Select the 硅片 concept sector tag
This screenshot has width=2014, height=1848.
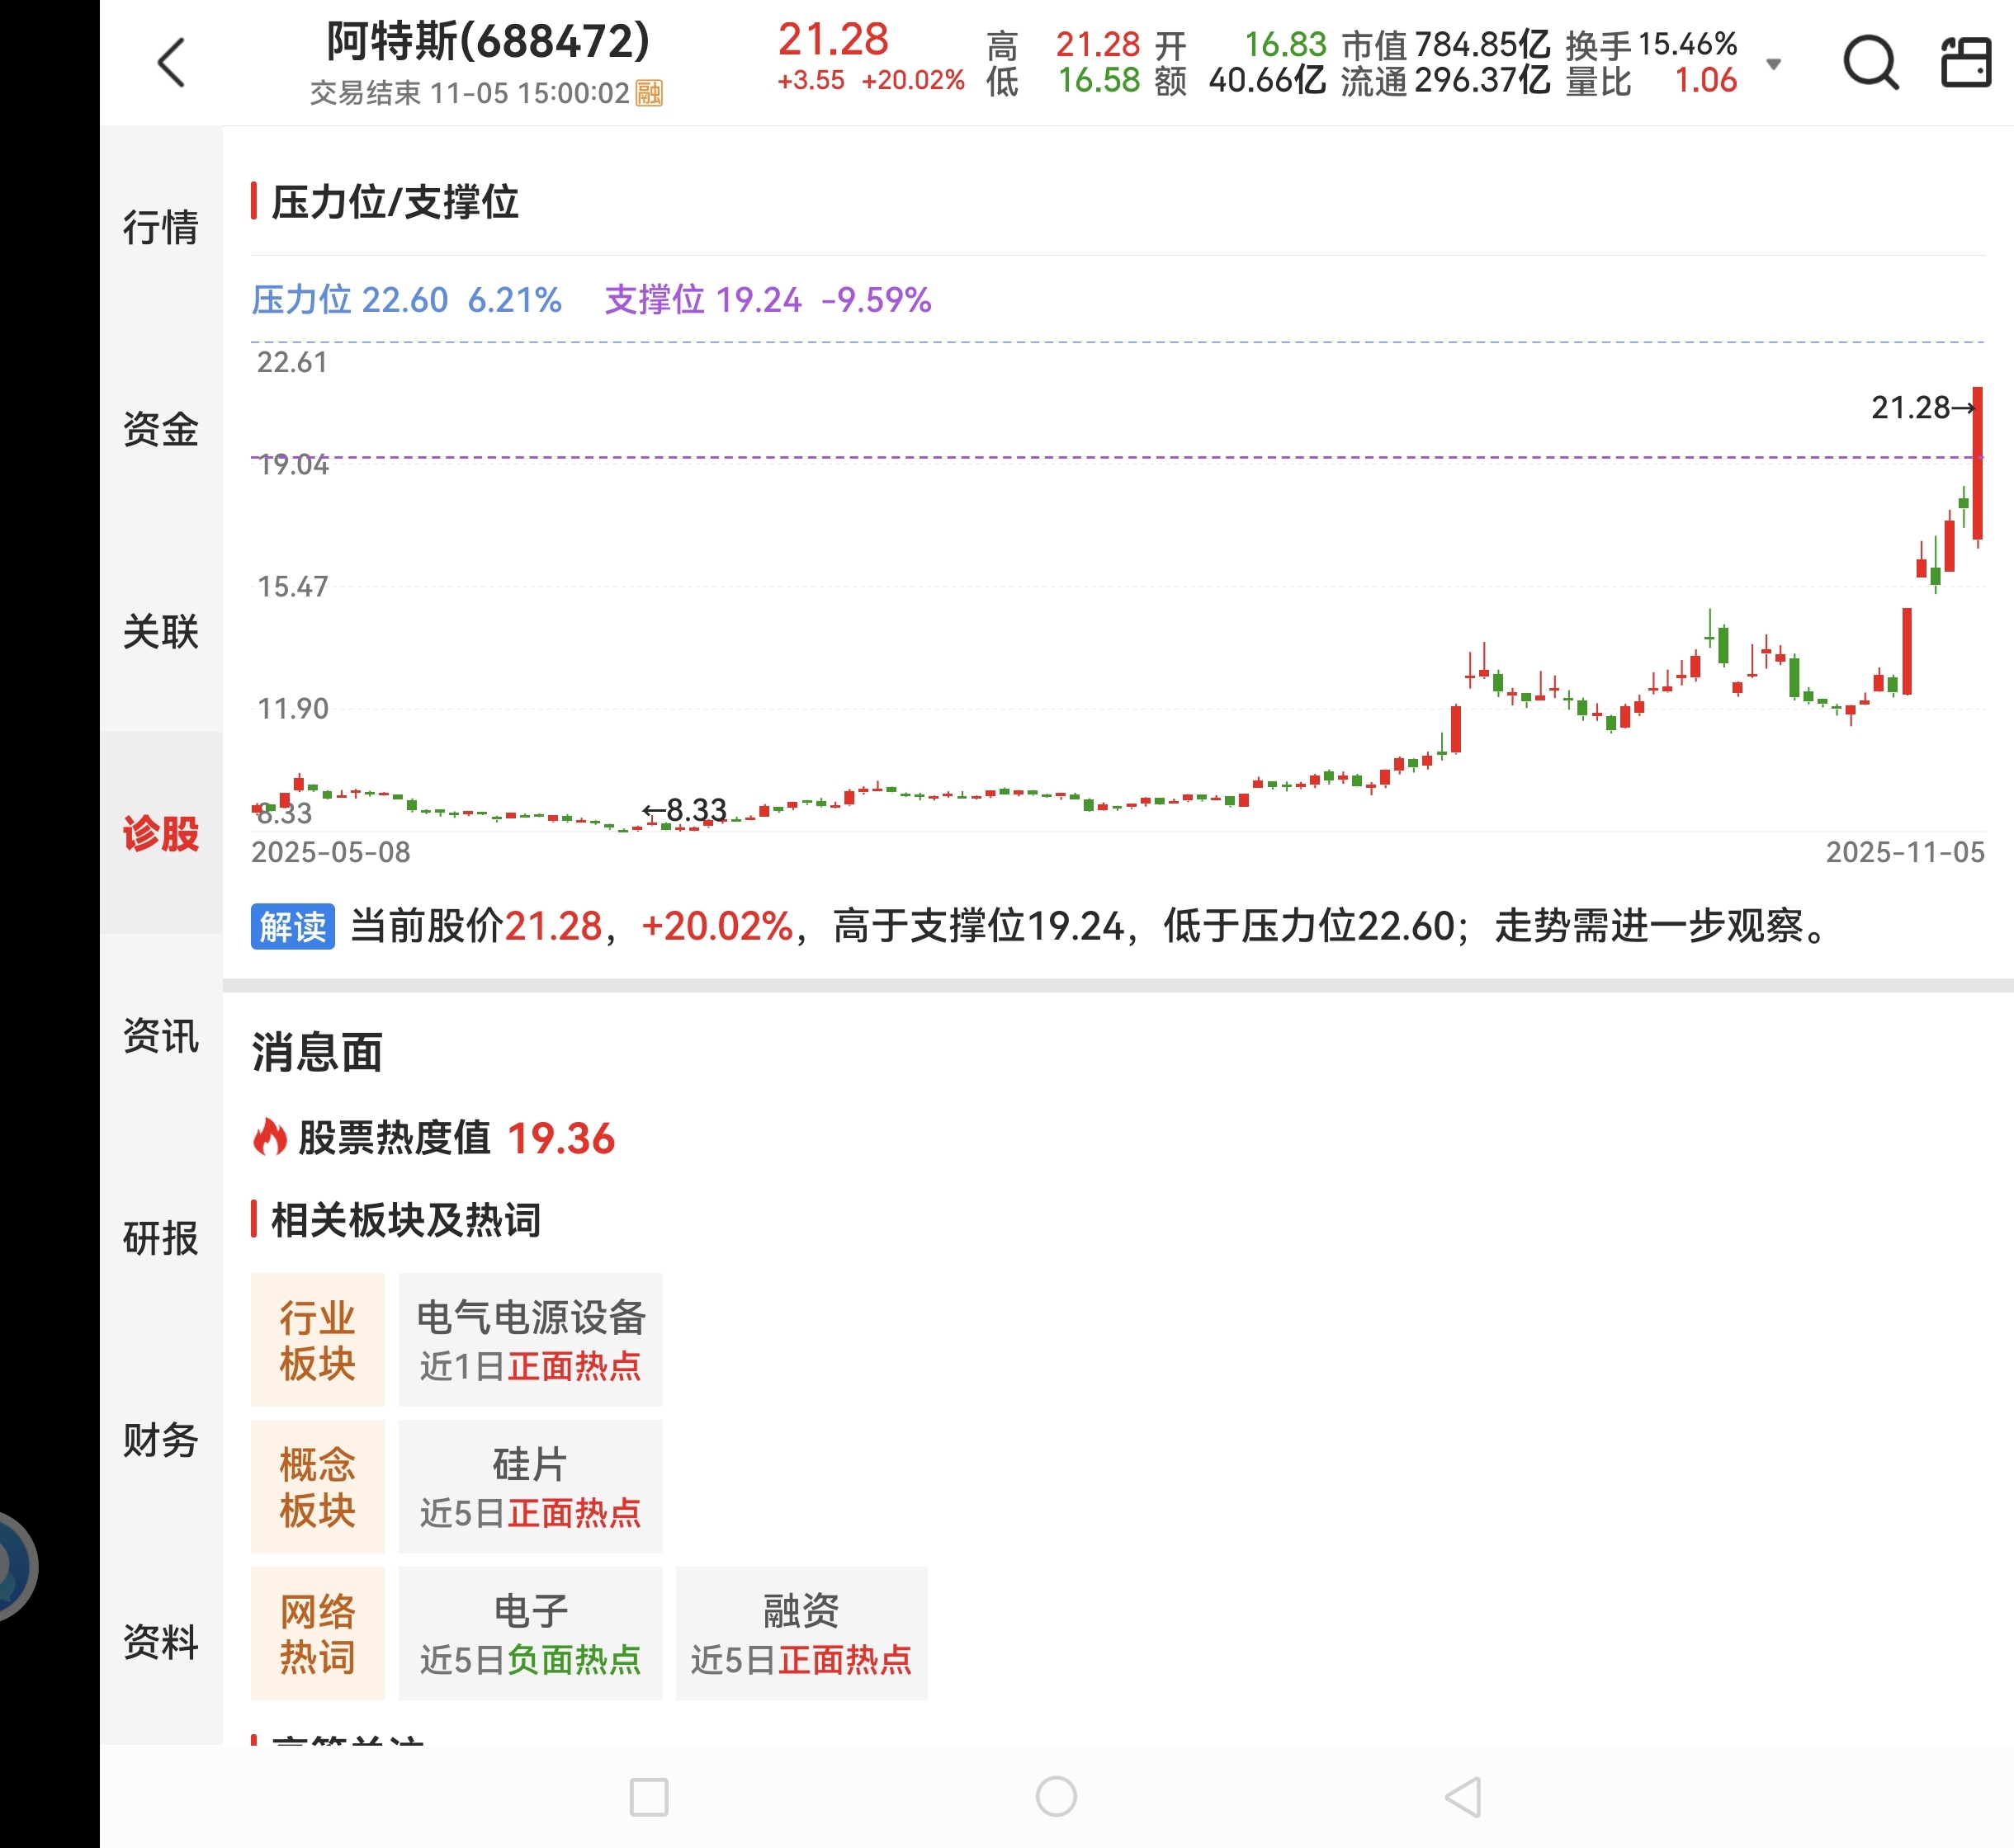(530, 1486)
